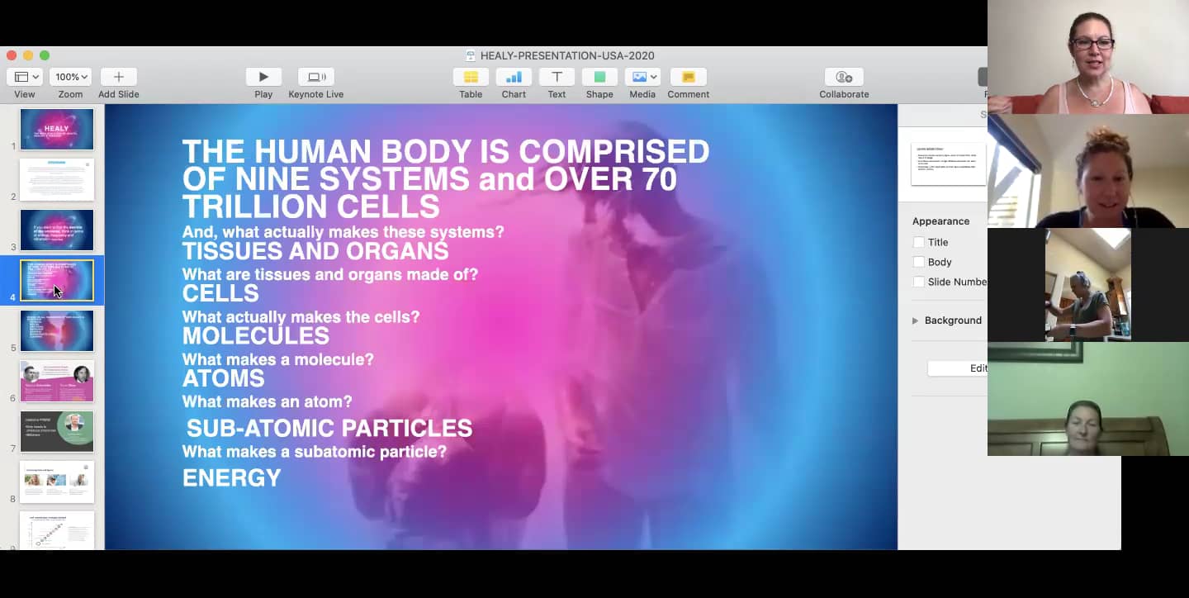This screenshot has width=1189, height=598.
Task: Select slide 4 thumbnail
Action: tap(57, 281)
